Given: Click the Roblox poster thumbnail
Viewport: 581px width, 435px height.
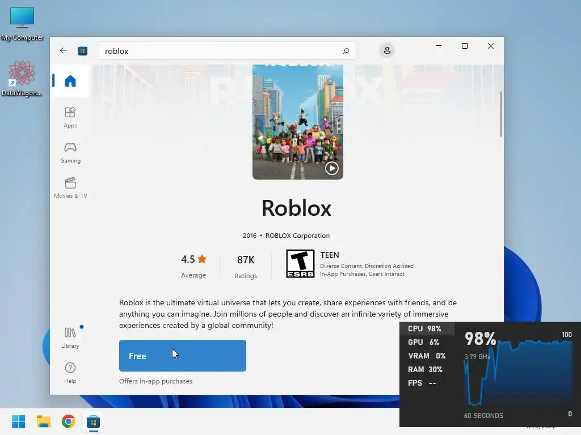Looking at the screenshot, I should (x=297, y=122).
